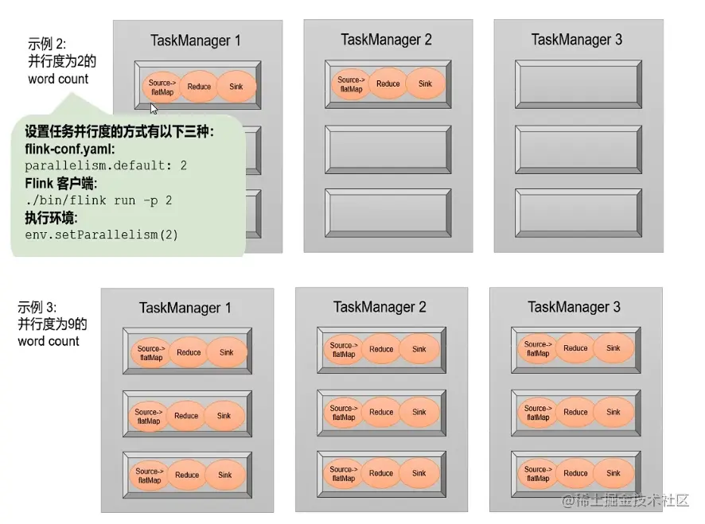Click "word count" under 示例 3
Screen dimensions: 705x524
pyautogui.click(x=48, y=341)
